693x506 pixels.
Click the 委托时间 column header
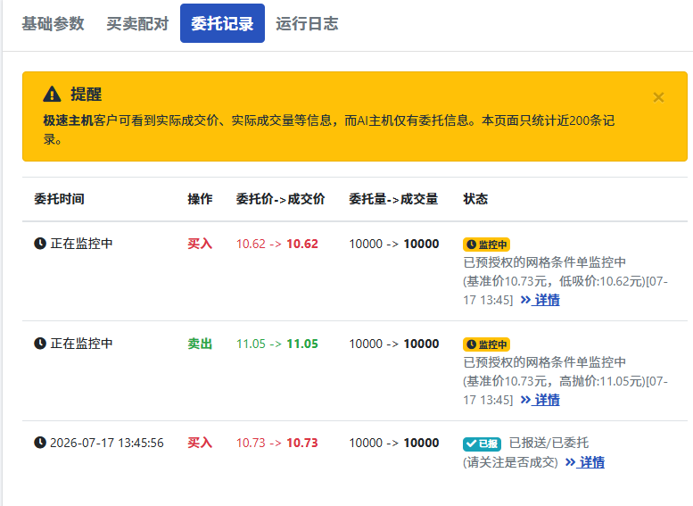point(59,199)
